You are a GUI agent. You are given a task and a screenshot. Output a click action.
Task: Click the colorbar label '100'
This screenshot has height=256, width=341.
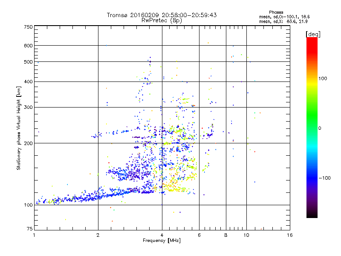point(323,79)
